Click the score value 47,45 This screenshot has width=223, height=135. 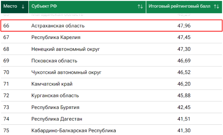tap(184, 37)
